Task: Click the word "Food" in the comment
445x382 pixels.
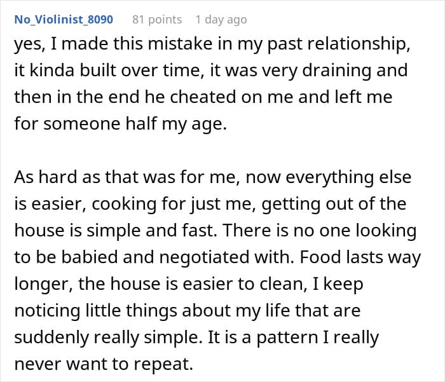Action: click(345, 257)
